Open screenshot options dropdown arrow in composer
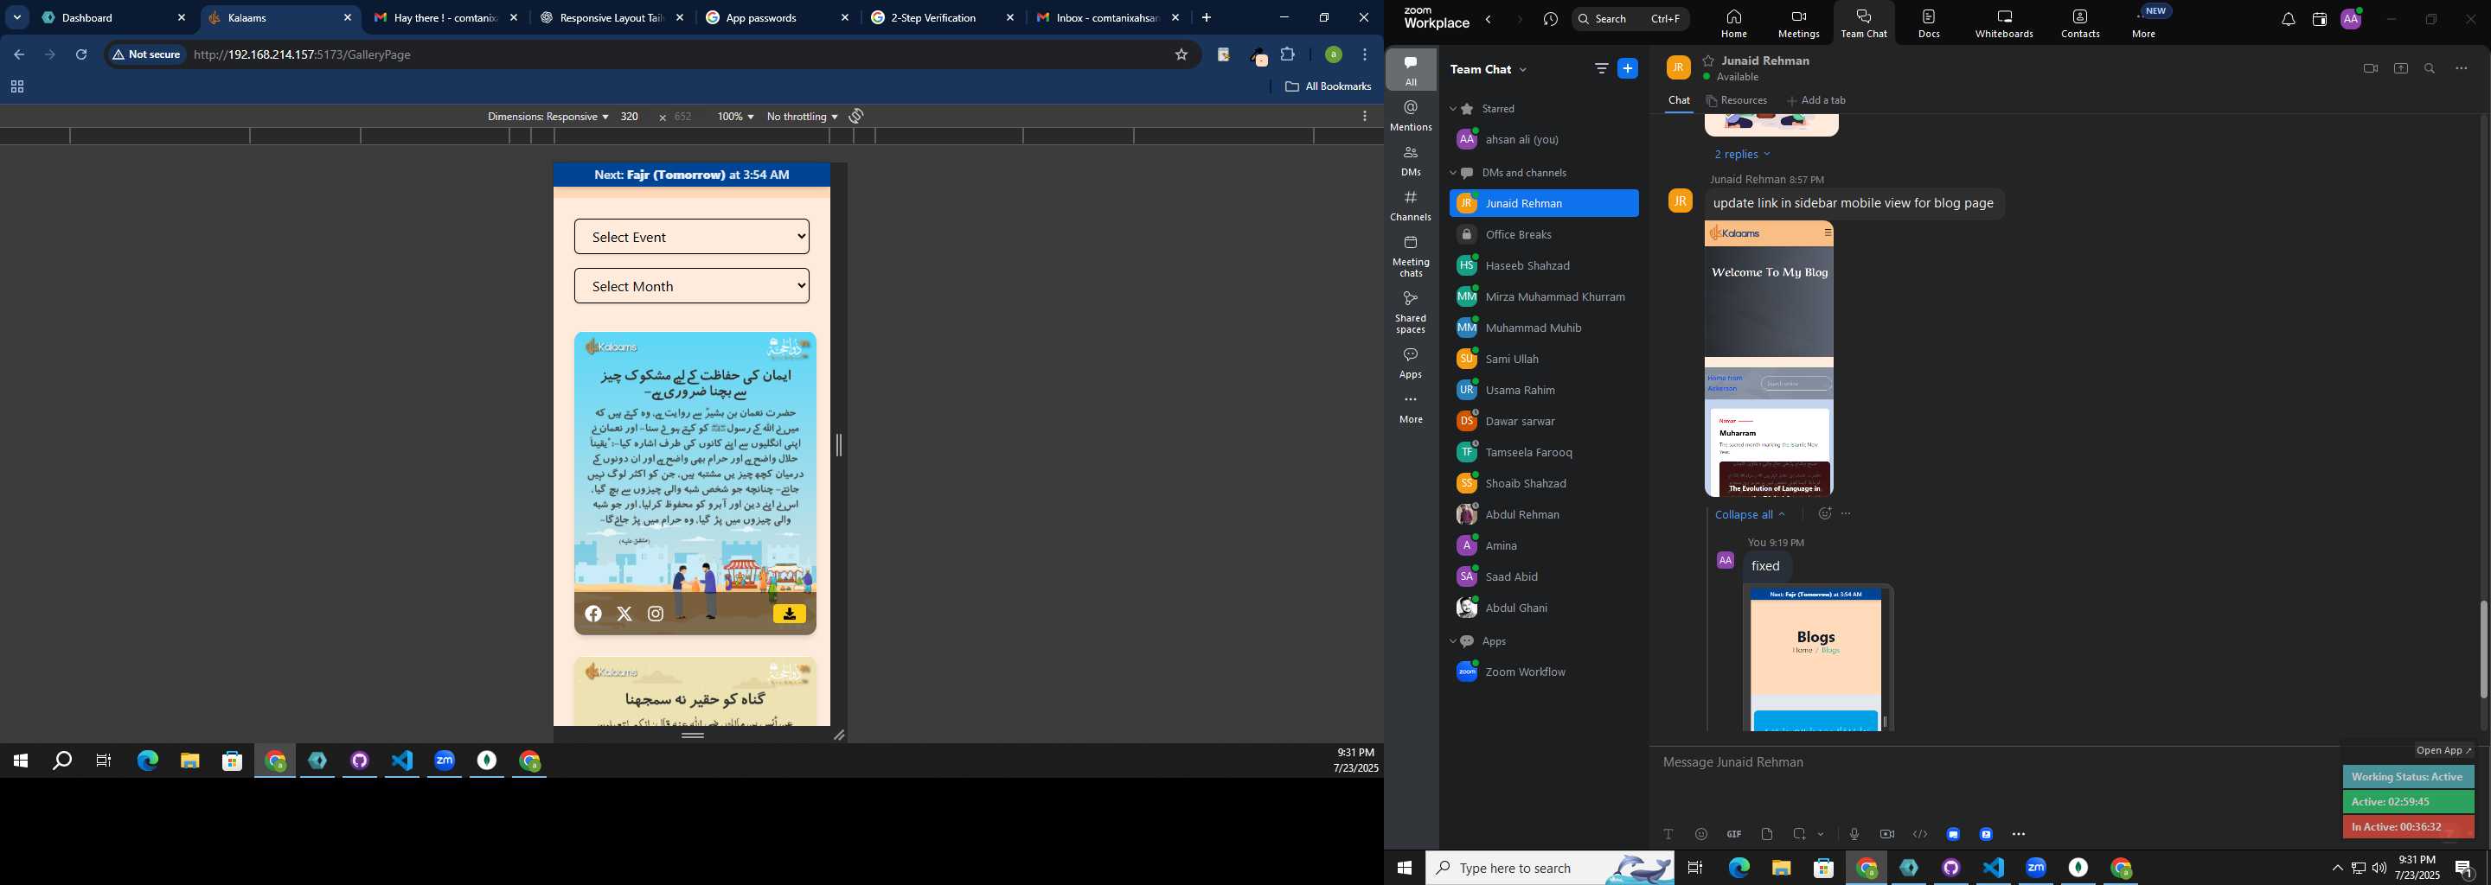The height and width of the screenshot is (885, 2491). 1821,834
